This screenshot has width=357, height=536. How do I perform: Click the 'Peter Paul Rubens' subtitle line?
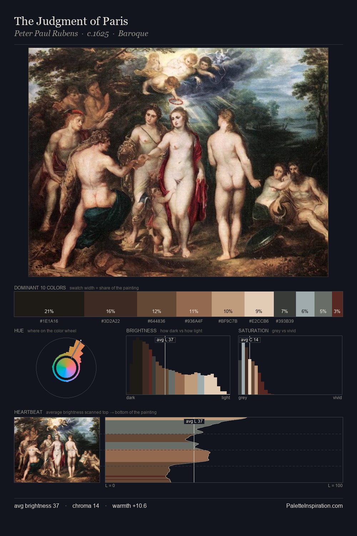81,34
